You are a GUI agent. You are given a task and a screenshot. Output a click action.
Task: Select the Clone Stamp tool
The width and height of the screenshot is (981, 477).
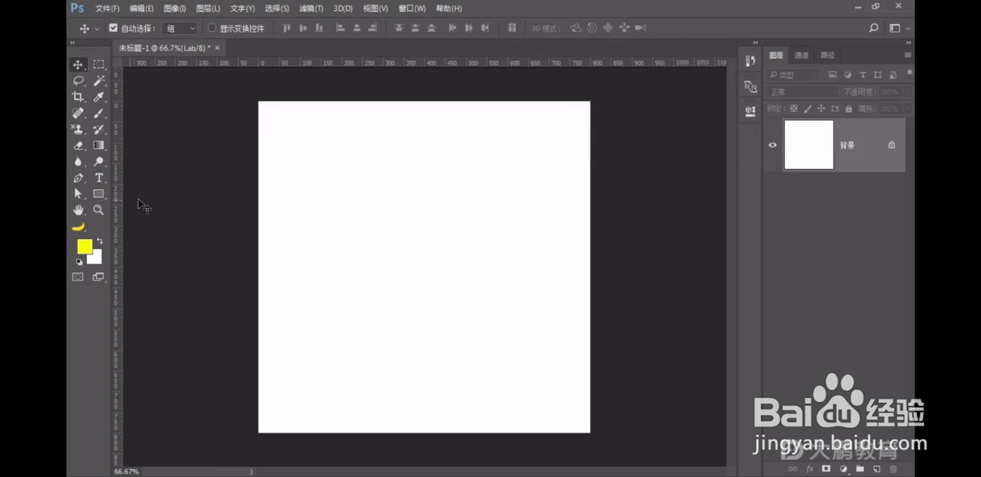78,129
